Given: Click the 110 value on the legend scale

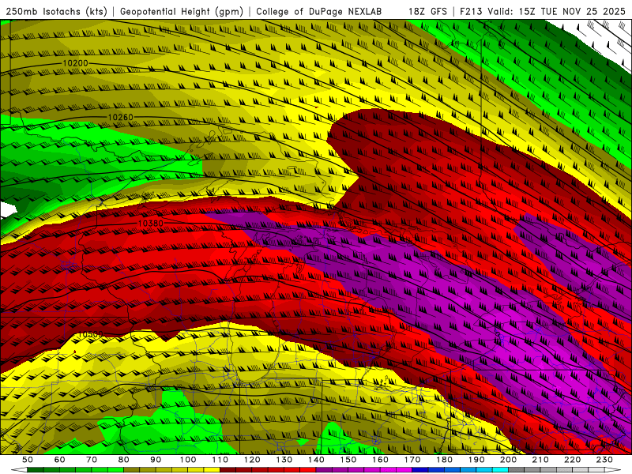Looking at the screenshot, I should [220, 460].
